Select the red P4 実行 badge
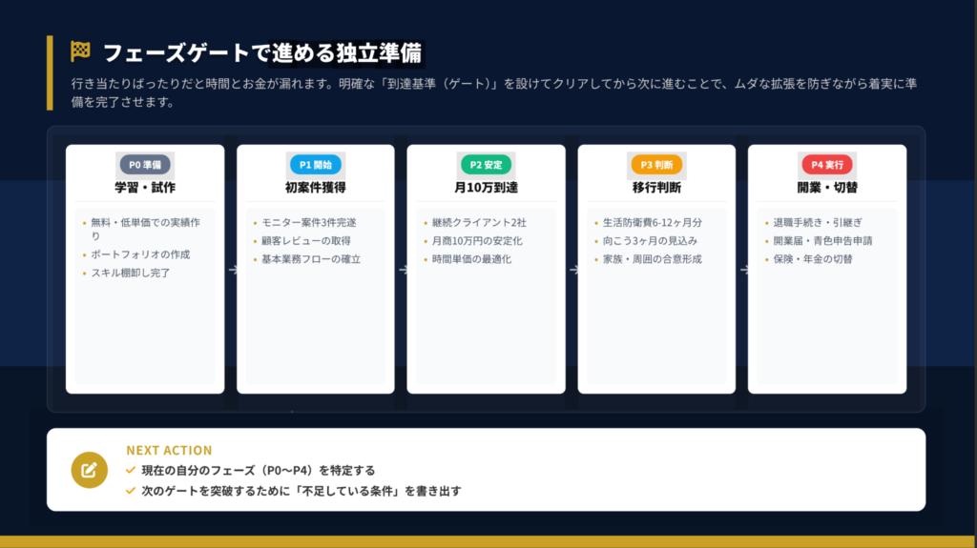977x548 pixels. point(827,165)
